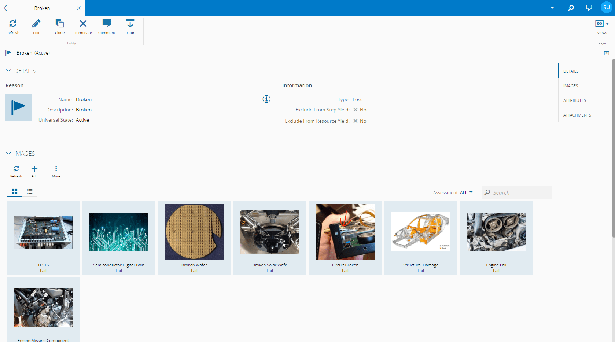The image size is (615, 342).
Task: Jump to ATTRIBUTES in the side navigation
Action: pyautogui.click(x=574, y=100)
